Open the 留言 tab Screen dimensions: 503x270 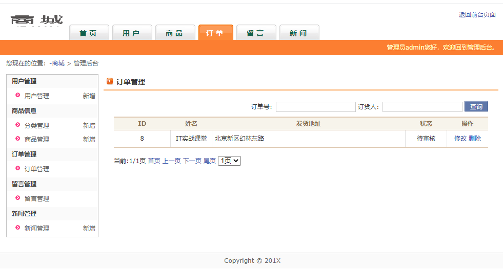pyautogui.click(x=256, y=33)
